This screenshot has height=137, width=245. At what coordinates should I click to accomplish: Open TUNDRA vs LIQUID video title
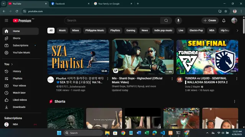click(206, 80)
